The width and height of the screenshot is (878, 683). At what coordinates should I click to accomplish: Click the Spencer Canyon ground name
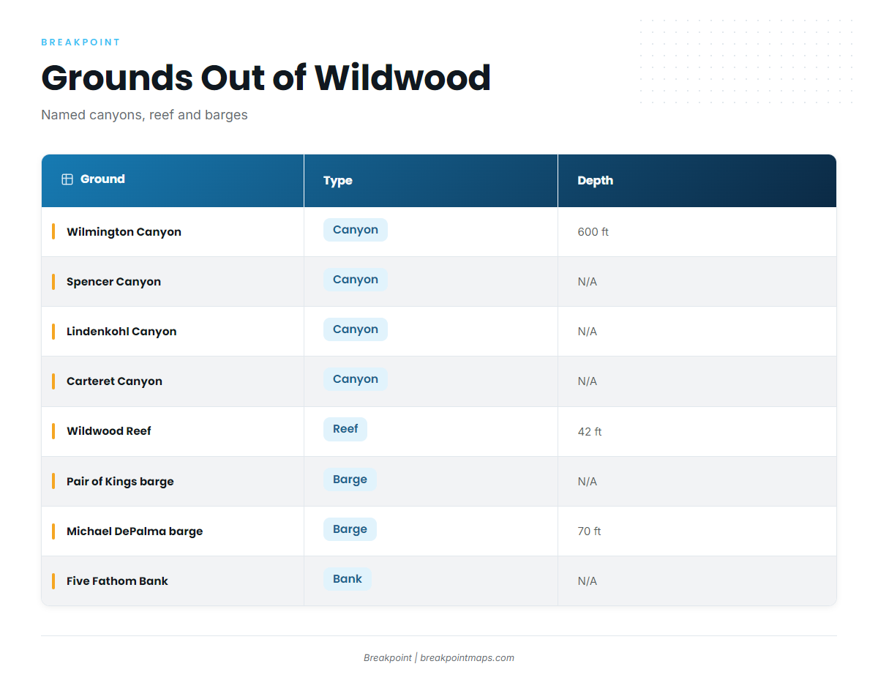(x=113, y=282)
